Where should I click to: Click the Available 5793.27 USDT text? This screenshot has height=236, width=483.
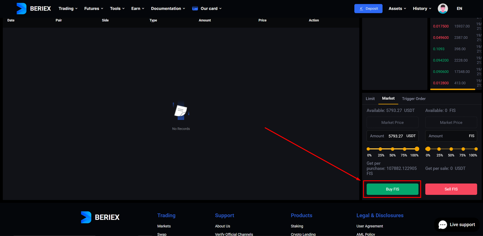pos(391,111)
